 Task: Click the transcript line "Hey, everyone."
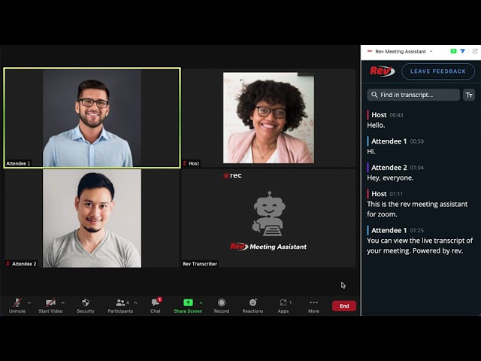point(390,178)
